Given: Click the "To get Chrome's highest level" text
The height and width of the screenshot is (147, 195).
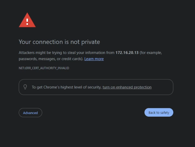Looking at the screenshot, I should pos(53,87).
